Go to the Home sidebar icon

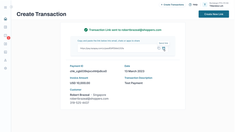[5, 19]
